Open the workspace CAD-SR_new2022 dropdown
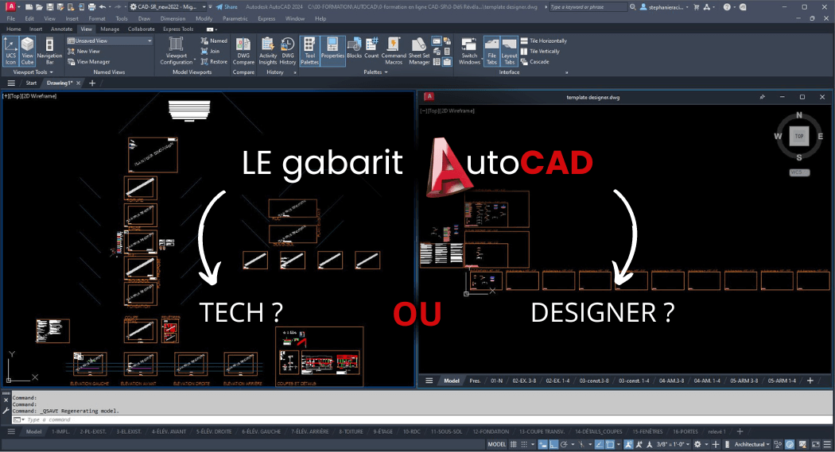 pyautogui.click(x=168, y=7)
